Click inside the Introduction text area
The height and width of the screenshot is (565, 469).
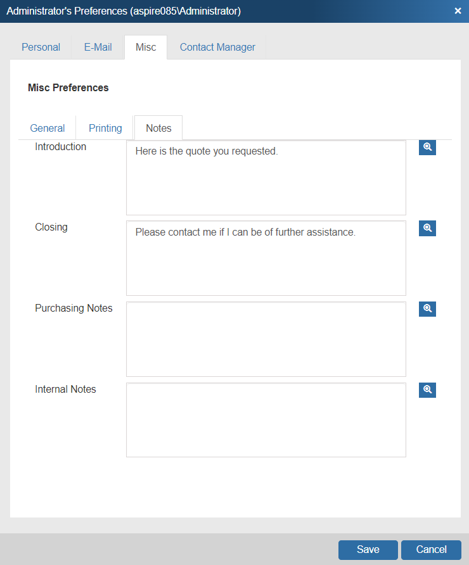point(266,177)
